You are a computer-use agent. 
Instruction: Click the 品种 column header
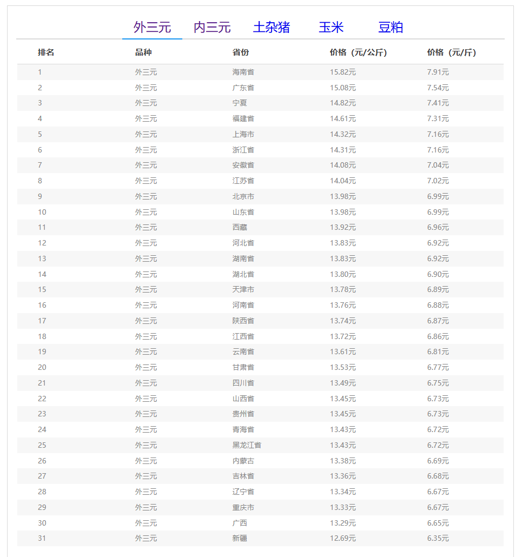pyautogui.click(x=143, y=52)
